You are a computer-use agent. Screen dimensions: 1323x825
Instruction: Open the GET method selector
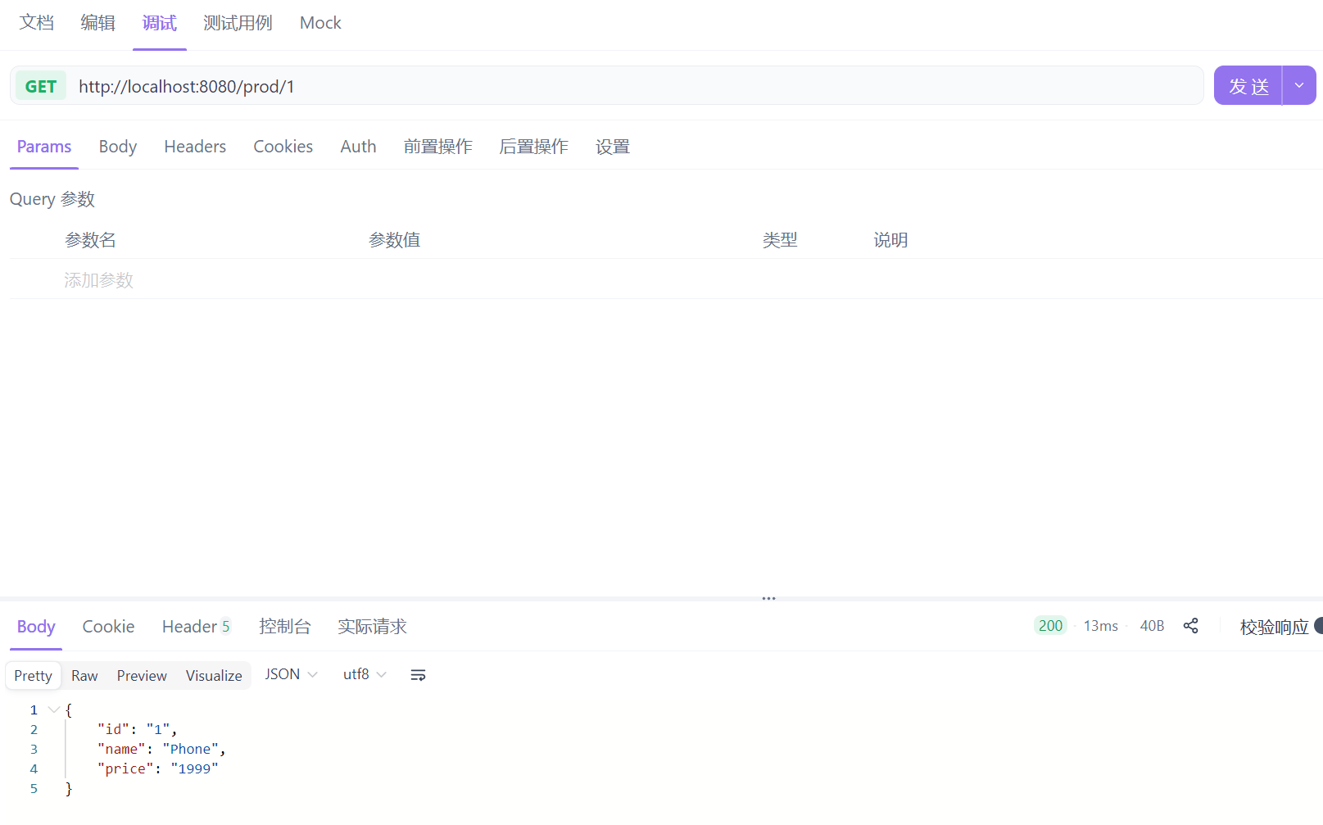41,86
